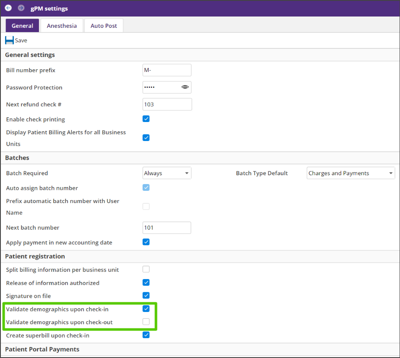Click the Save label button
400x358 pixels.
pyautogui.click(x=21, y=40)
